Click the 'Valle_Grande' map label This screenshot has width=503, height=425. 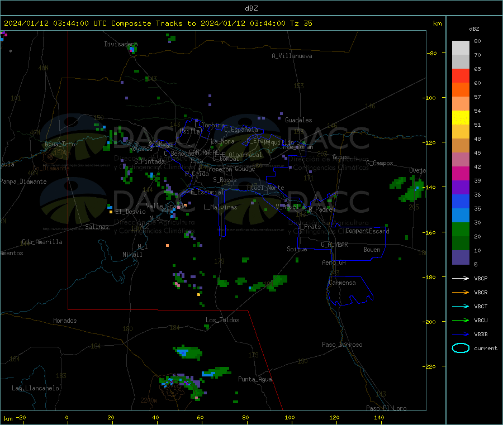click(166, 206)
